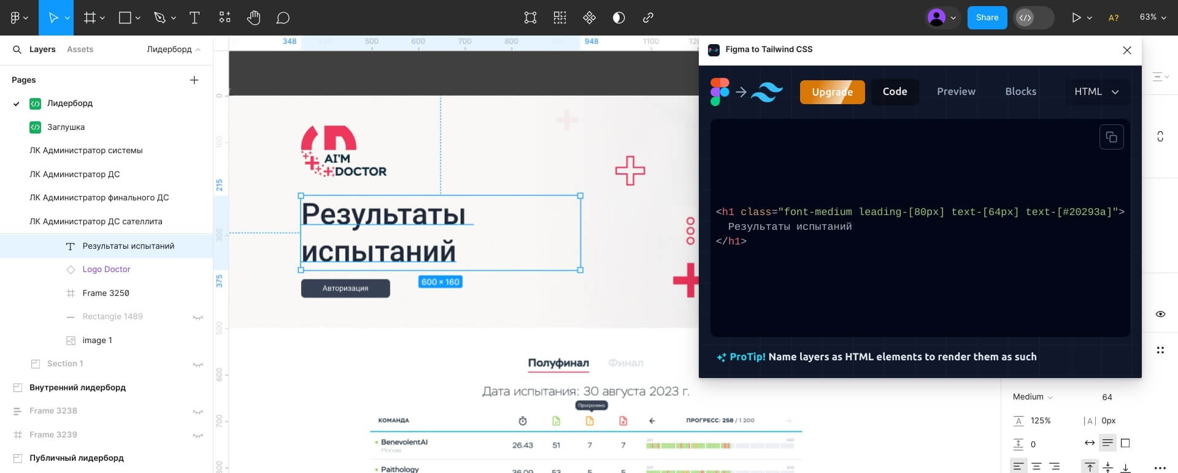Open the shape tools dropdown arrow
This screenshot has height=473, width=1178.
click(138, 18)
